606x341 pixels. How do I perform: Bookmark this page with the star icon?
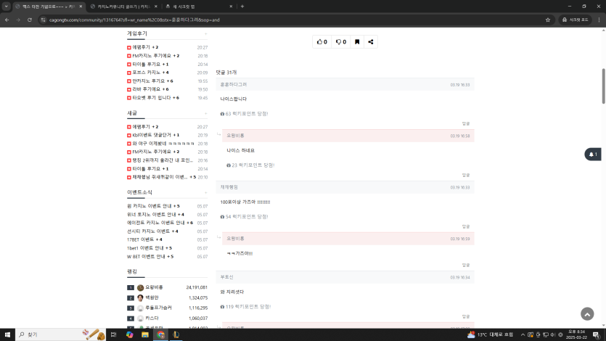pyautogui.click(x=548, y=20)
